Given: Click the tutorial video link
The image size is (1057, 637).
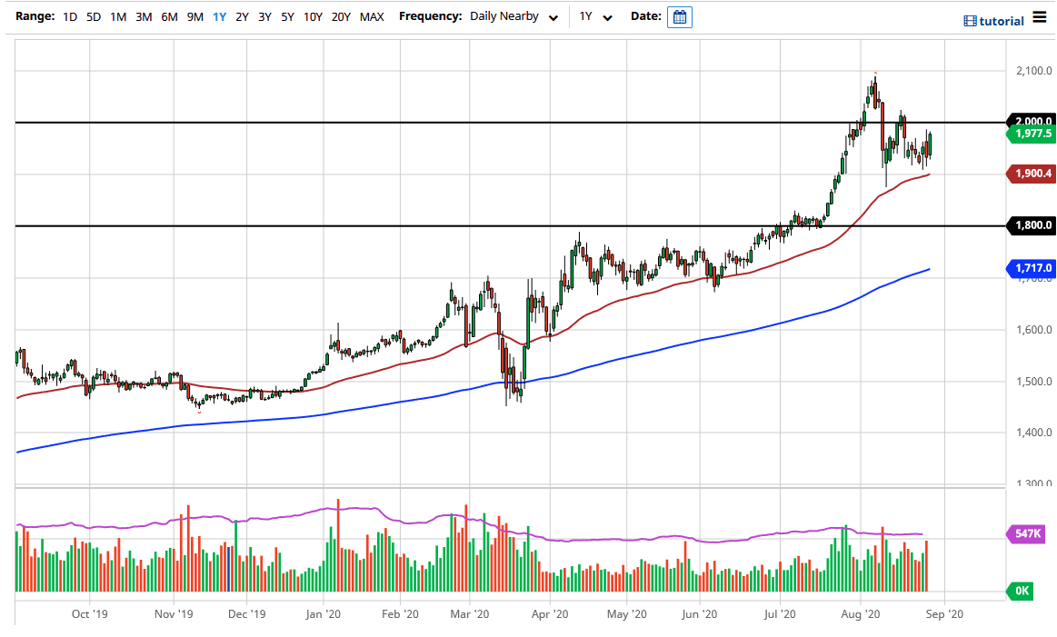Looking at the screenshot, I should coord(995,21).
